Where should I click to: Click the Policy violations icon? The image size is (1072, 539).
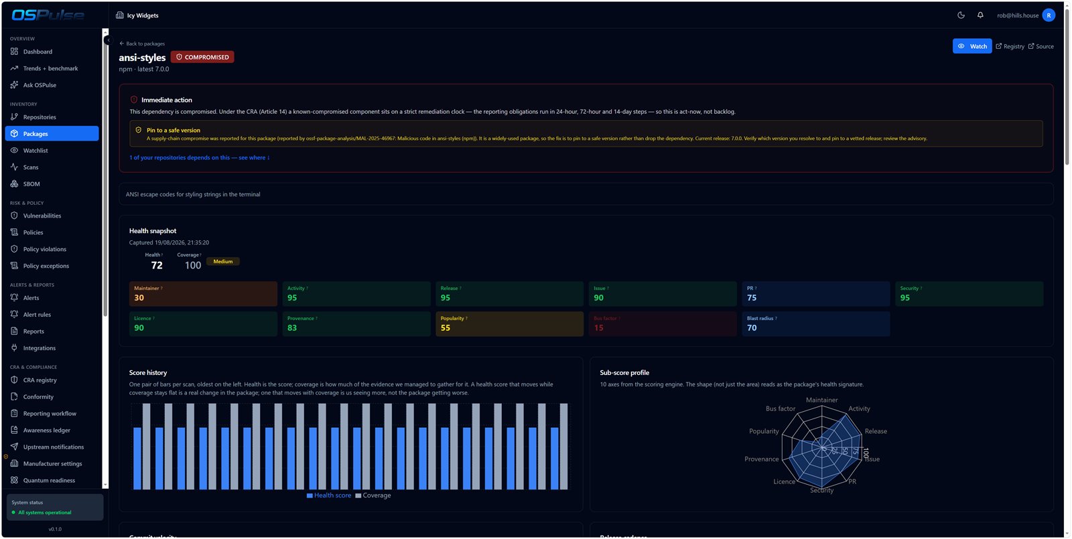coord(14,249)
